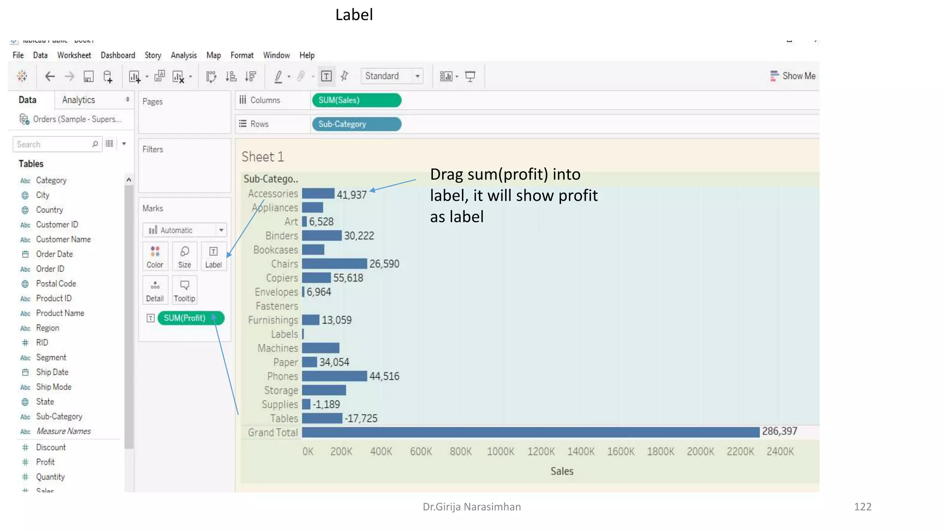The height and width of the screenshot is (531, 944).
Task: Click the Sheet 1 title
Action: coord(263,157)
